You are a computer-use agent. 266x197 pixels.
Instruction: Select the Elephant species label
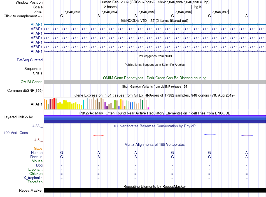[36, 169]
